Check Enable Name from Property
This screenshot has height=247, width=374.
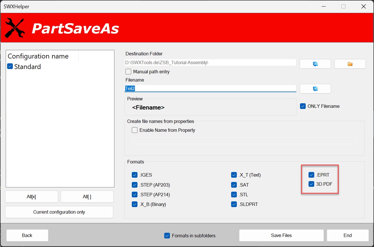(x=134, y=130)
